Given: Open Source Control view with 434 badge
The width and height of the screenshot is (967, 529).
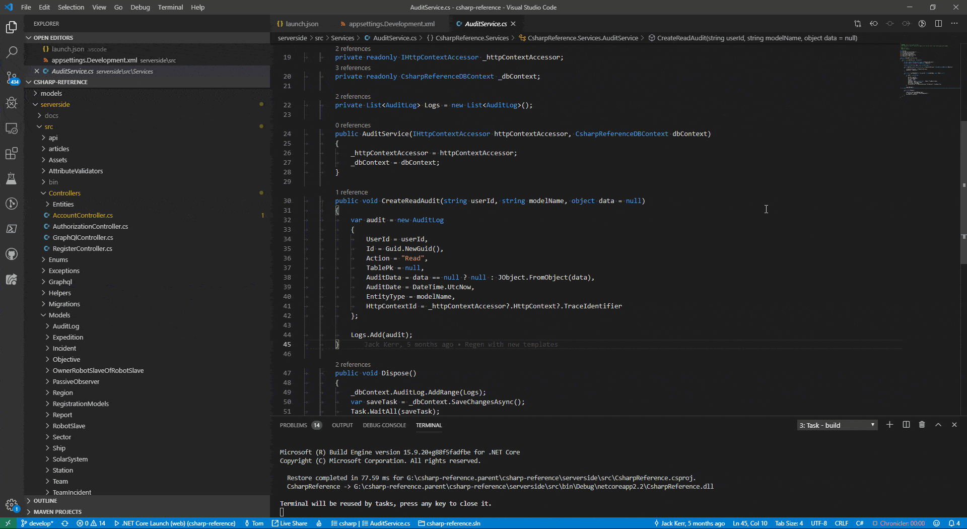Looking at the screenshot, I should [x=12, y=78].
